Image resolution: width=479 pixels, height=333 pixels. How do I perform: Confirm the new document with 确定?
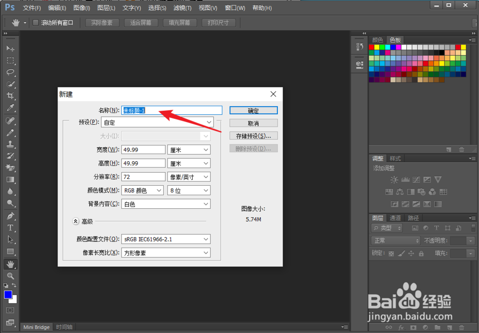[x=253, y=110]
